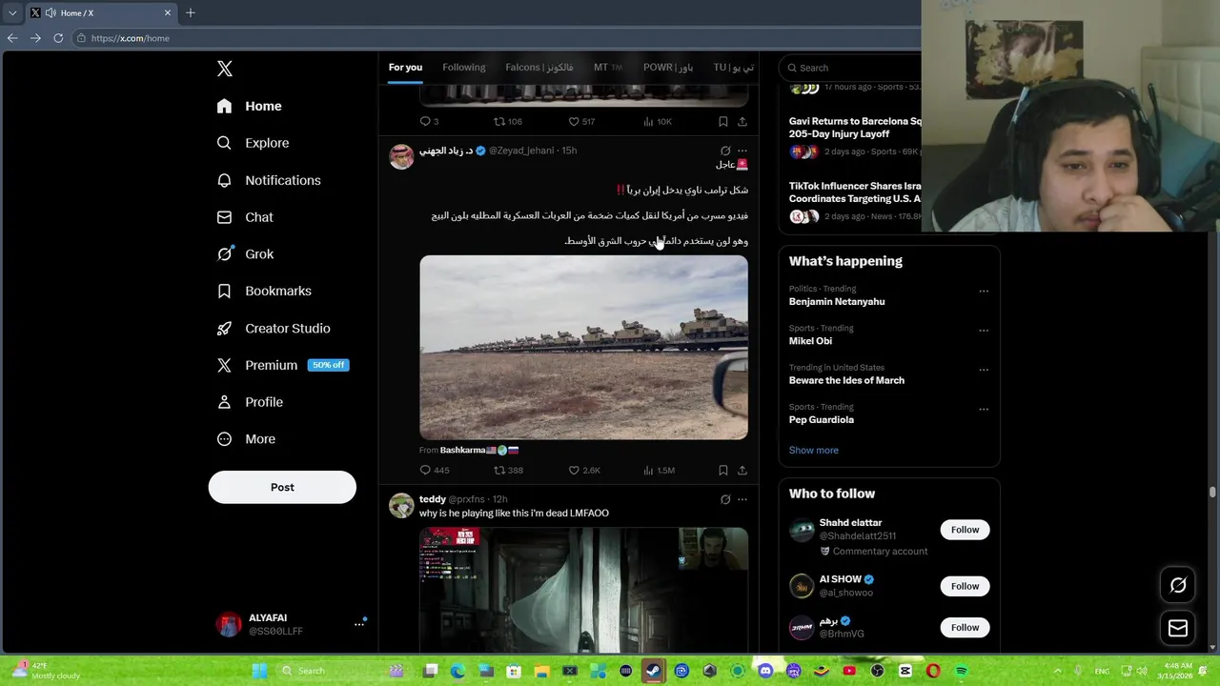Viewport: 1220px width, 686px height.
Task: Click the Post button
Action: [x=282, y=487]
